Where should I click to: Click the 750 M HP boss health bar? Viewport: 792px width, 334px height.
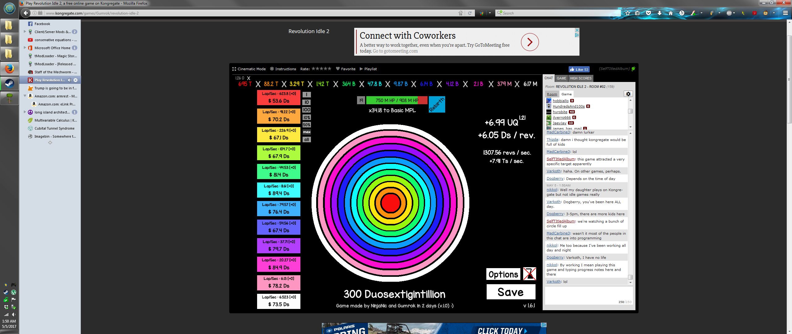(397, 100)
